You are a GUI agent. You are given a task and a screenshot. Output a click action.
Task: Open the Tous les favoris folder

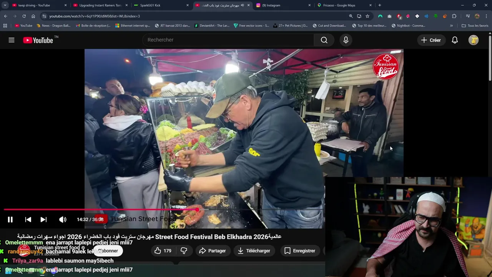tap(475, 26)
